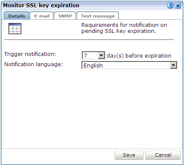The width and height of the screenshot is (185, 166).
Task: Go to the Text message tab
Action: pos(98,16)
